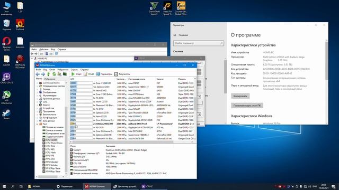Image resolution: width=339 pixels, height=190 pixels.
Task: Open the Сервис menu in AIDA64
Action: (74, 70)
